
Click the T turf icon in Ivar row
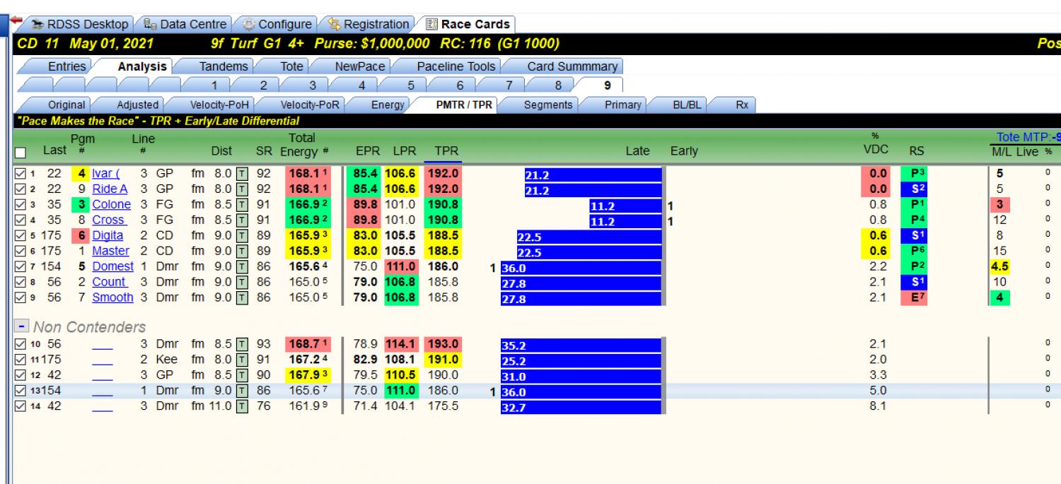(243, 173)
